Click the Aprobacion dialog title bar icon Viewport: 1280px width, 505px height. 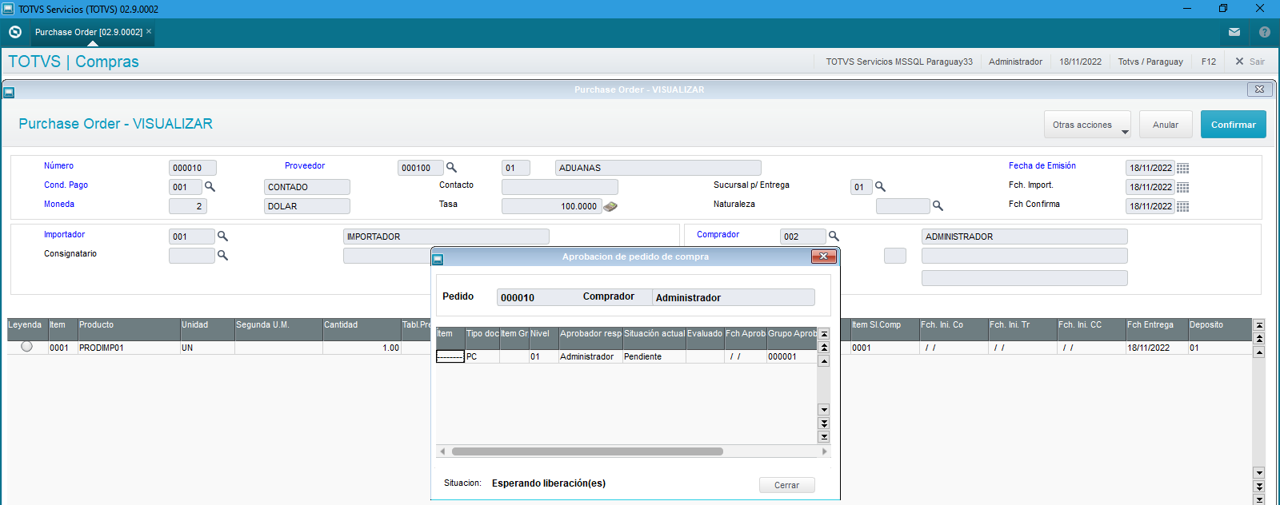[x=438, y=259]
